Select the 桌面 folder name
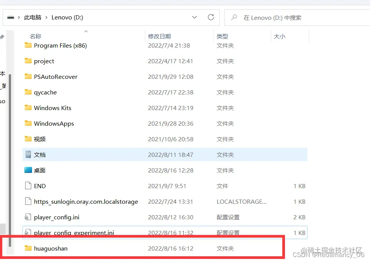 click(40, 170)
